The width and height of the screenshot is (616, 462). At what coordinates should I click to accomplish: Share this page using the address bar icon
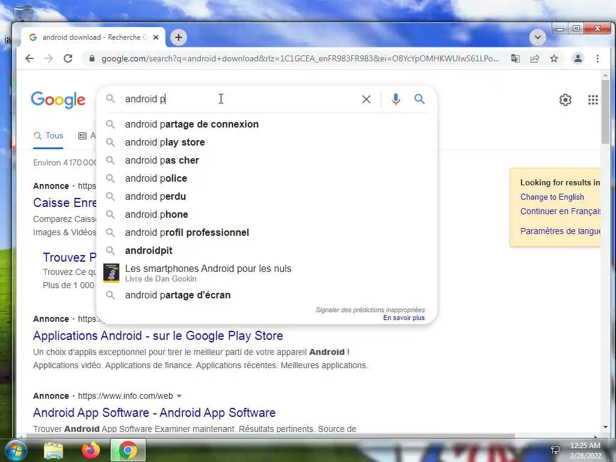[535, 58]
